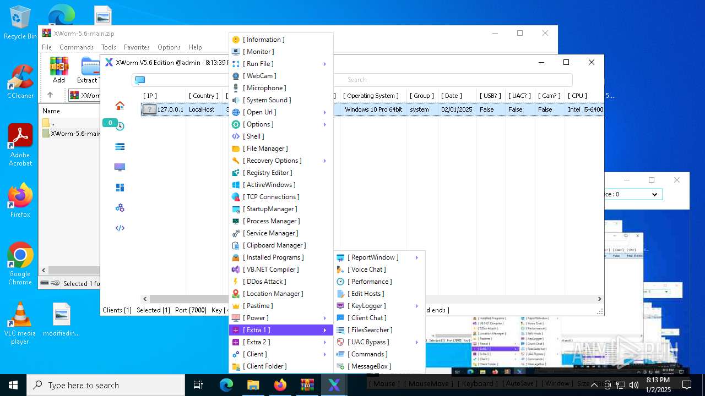
Task: Click the taskbar search box
Action: [106, 385]
